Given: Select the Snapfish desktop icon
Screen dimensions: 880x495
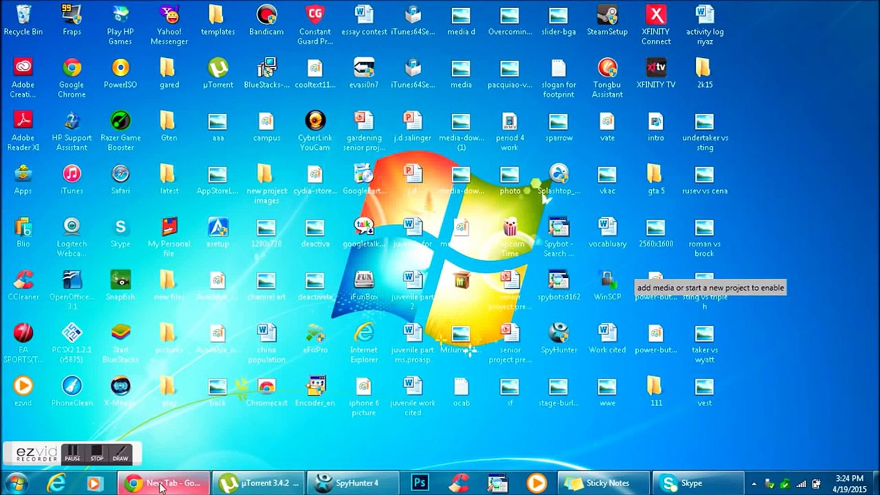Looking at the screenshot, I should coord(120,286).
